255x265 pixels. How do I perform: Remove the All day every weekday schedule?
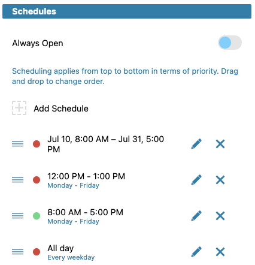pyautogui.click(x=220, y=252)
